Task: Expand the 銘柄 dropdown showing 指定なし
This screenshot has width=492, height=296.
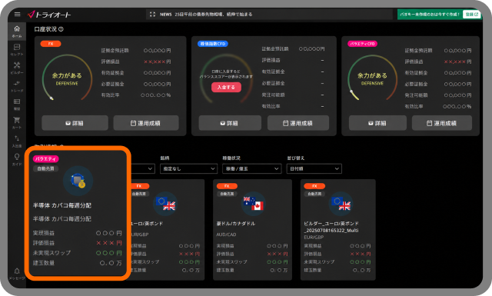Action: tap(188, 168)
